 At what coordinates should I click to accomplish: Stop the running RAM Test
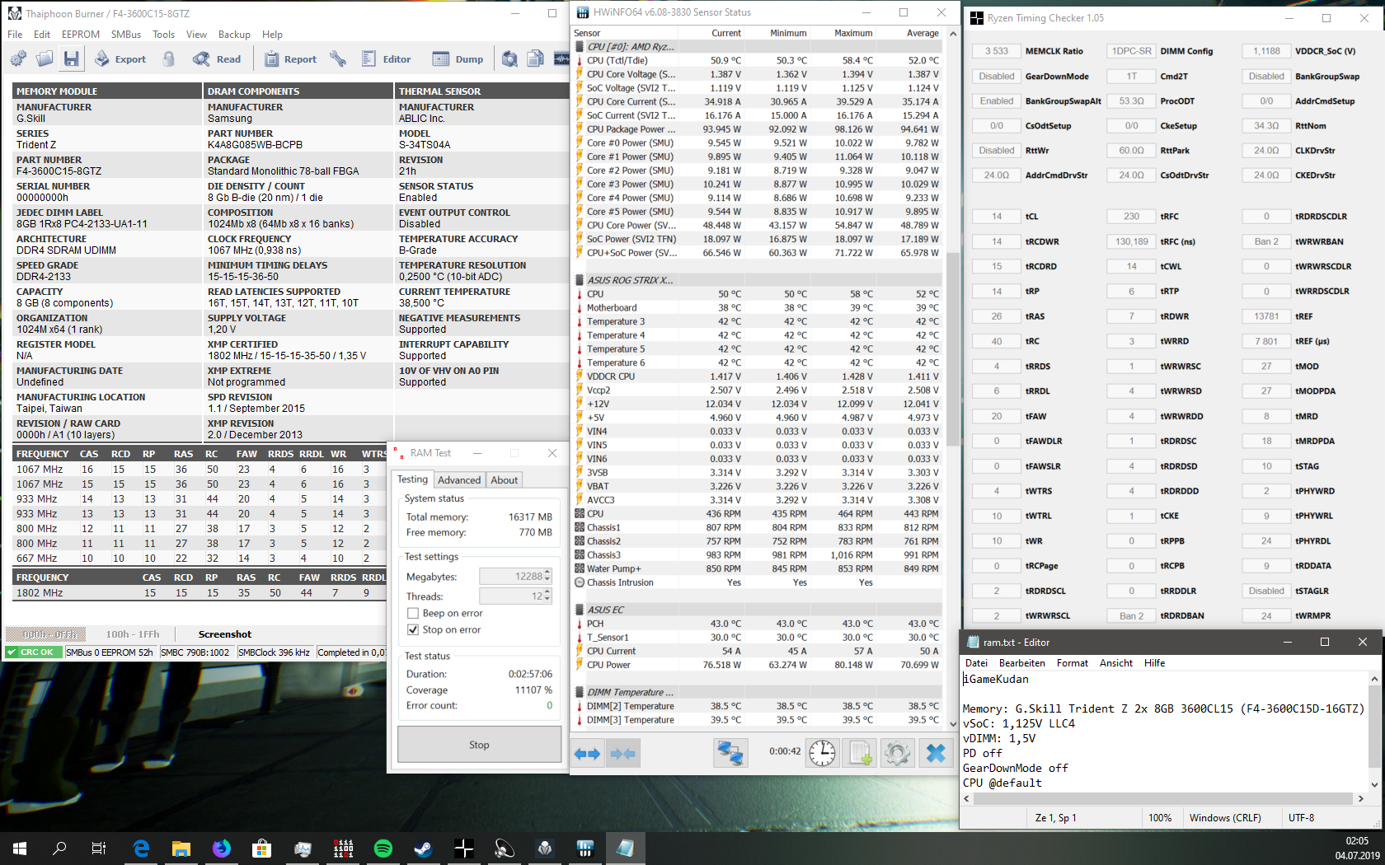tap(479, 745)
